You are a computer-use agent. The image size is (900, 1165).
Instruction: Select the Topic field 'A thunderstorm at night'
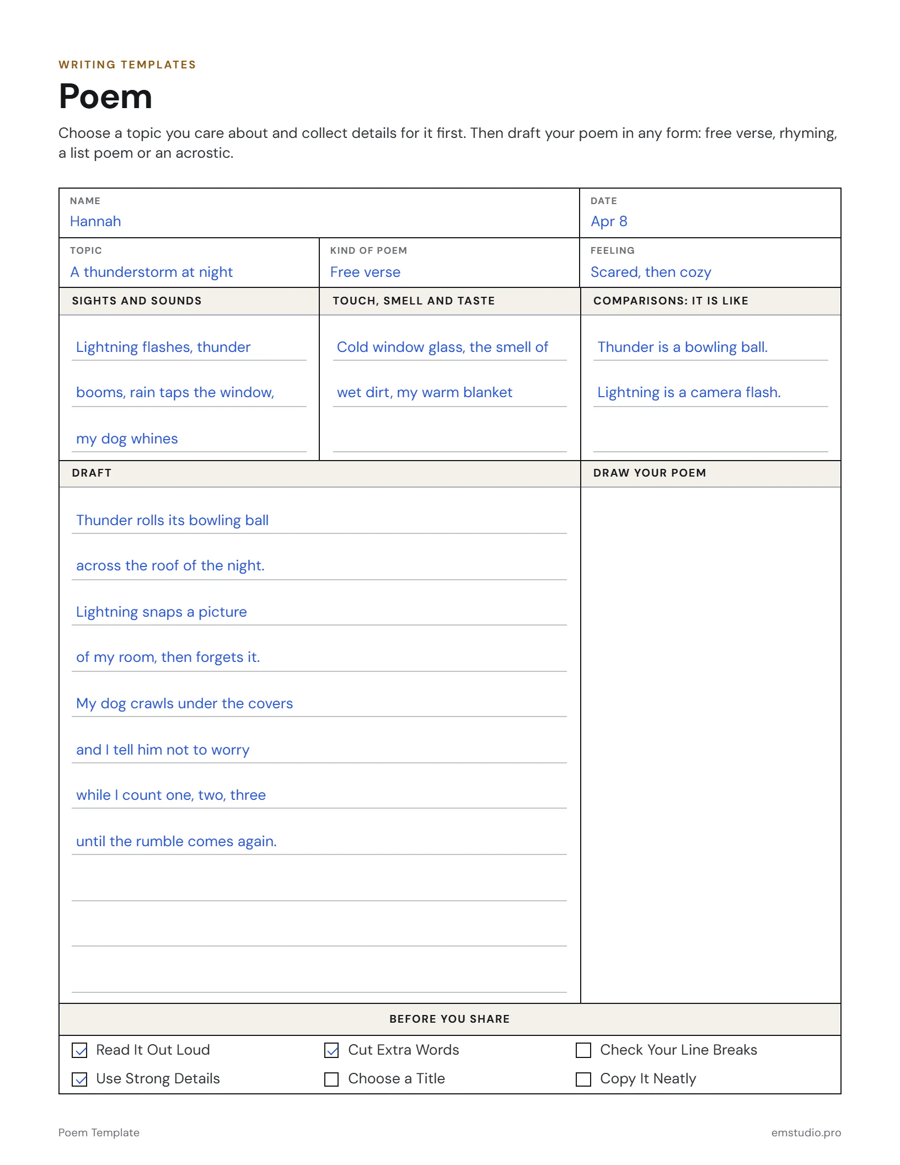pos(189,263)
